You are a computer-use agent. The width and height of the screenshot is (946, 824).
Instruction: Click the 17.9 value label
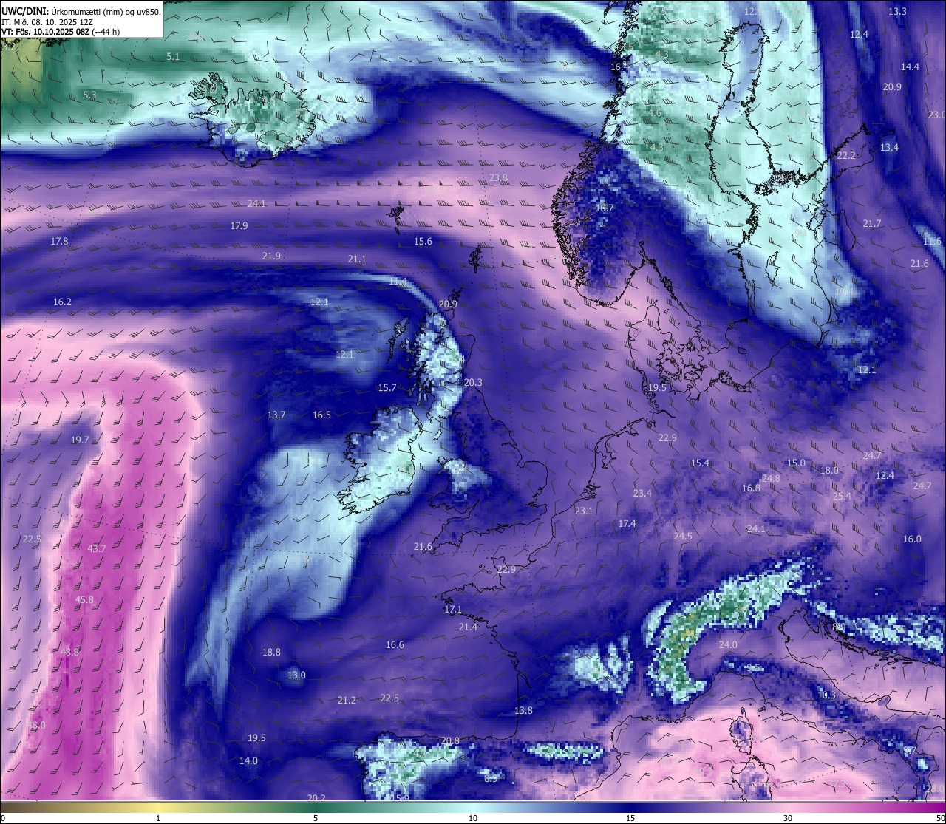click(x=239, y=225)
